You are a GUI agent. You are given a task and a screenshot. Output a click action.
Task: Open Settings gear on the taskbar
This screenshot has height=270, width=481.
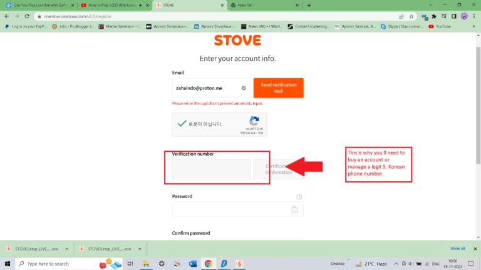tap(162, 264)
